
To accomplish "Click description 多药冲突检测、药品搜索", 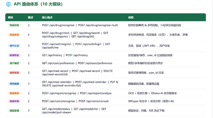I will pos(158,35).
